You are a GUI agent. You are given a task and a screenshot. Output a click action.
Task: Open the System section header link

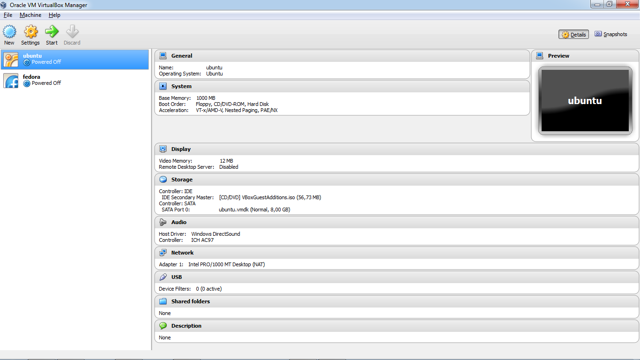point(181,86)
